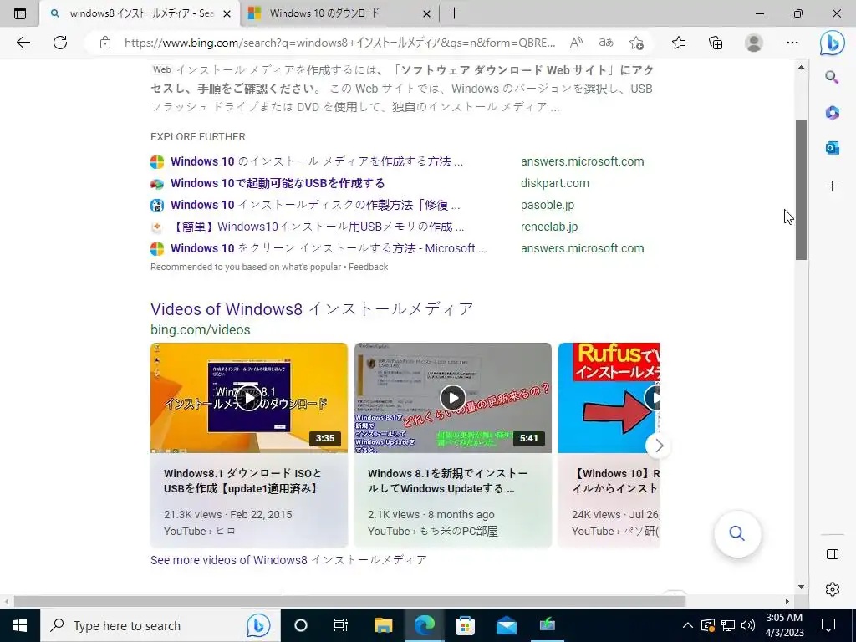Open Videos of Windows8 インストールメディア heading
The height and width of the screenshot is (642, 856).
point(312,309)
